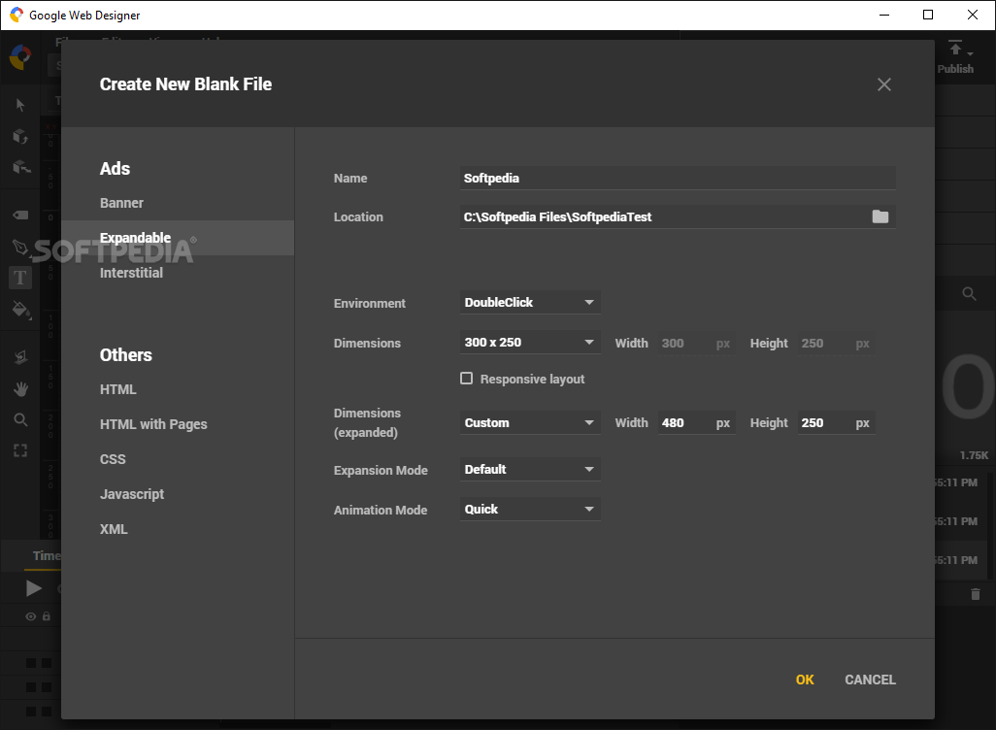
Task: Click the Publish upload icon
Action: pyautogui.click(x=955, y=49)
